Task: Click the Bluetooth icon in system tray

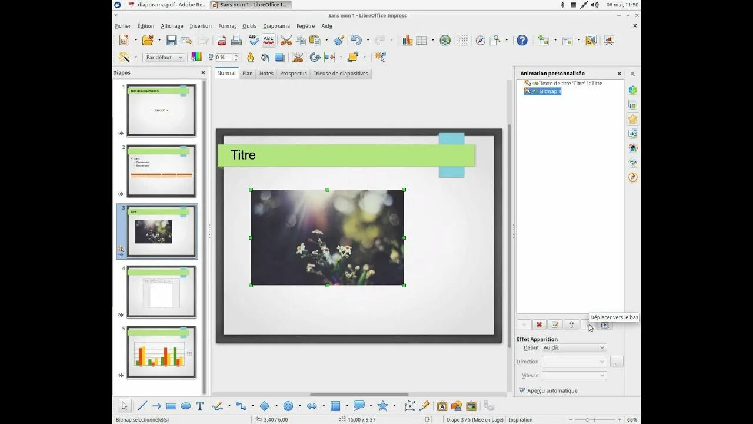Action: pos(562,5)
